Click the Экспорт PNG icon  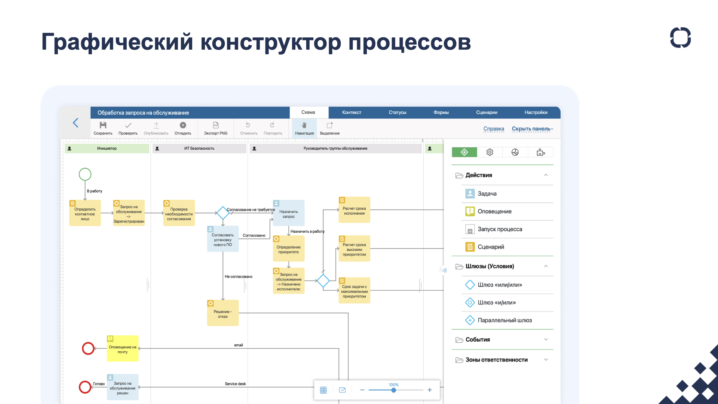pyautogui.click(x=216, y=125)
